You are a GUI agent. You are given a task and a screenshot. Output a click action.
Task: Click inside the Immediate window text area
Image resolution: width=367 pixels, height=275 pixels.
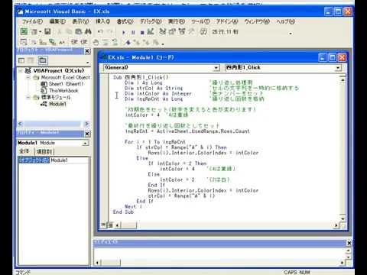pos(220,253)
